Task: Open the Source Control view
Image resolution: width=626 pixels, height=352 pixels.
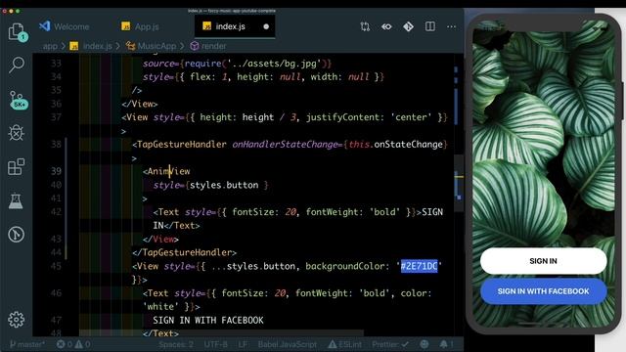Action: (x=18, y=100)
